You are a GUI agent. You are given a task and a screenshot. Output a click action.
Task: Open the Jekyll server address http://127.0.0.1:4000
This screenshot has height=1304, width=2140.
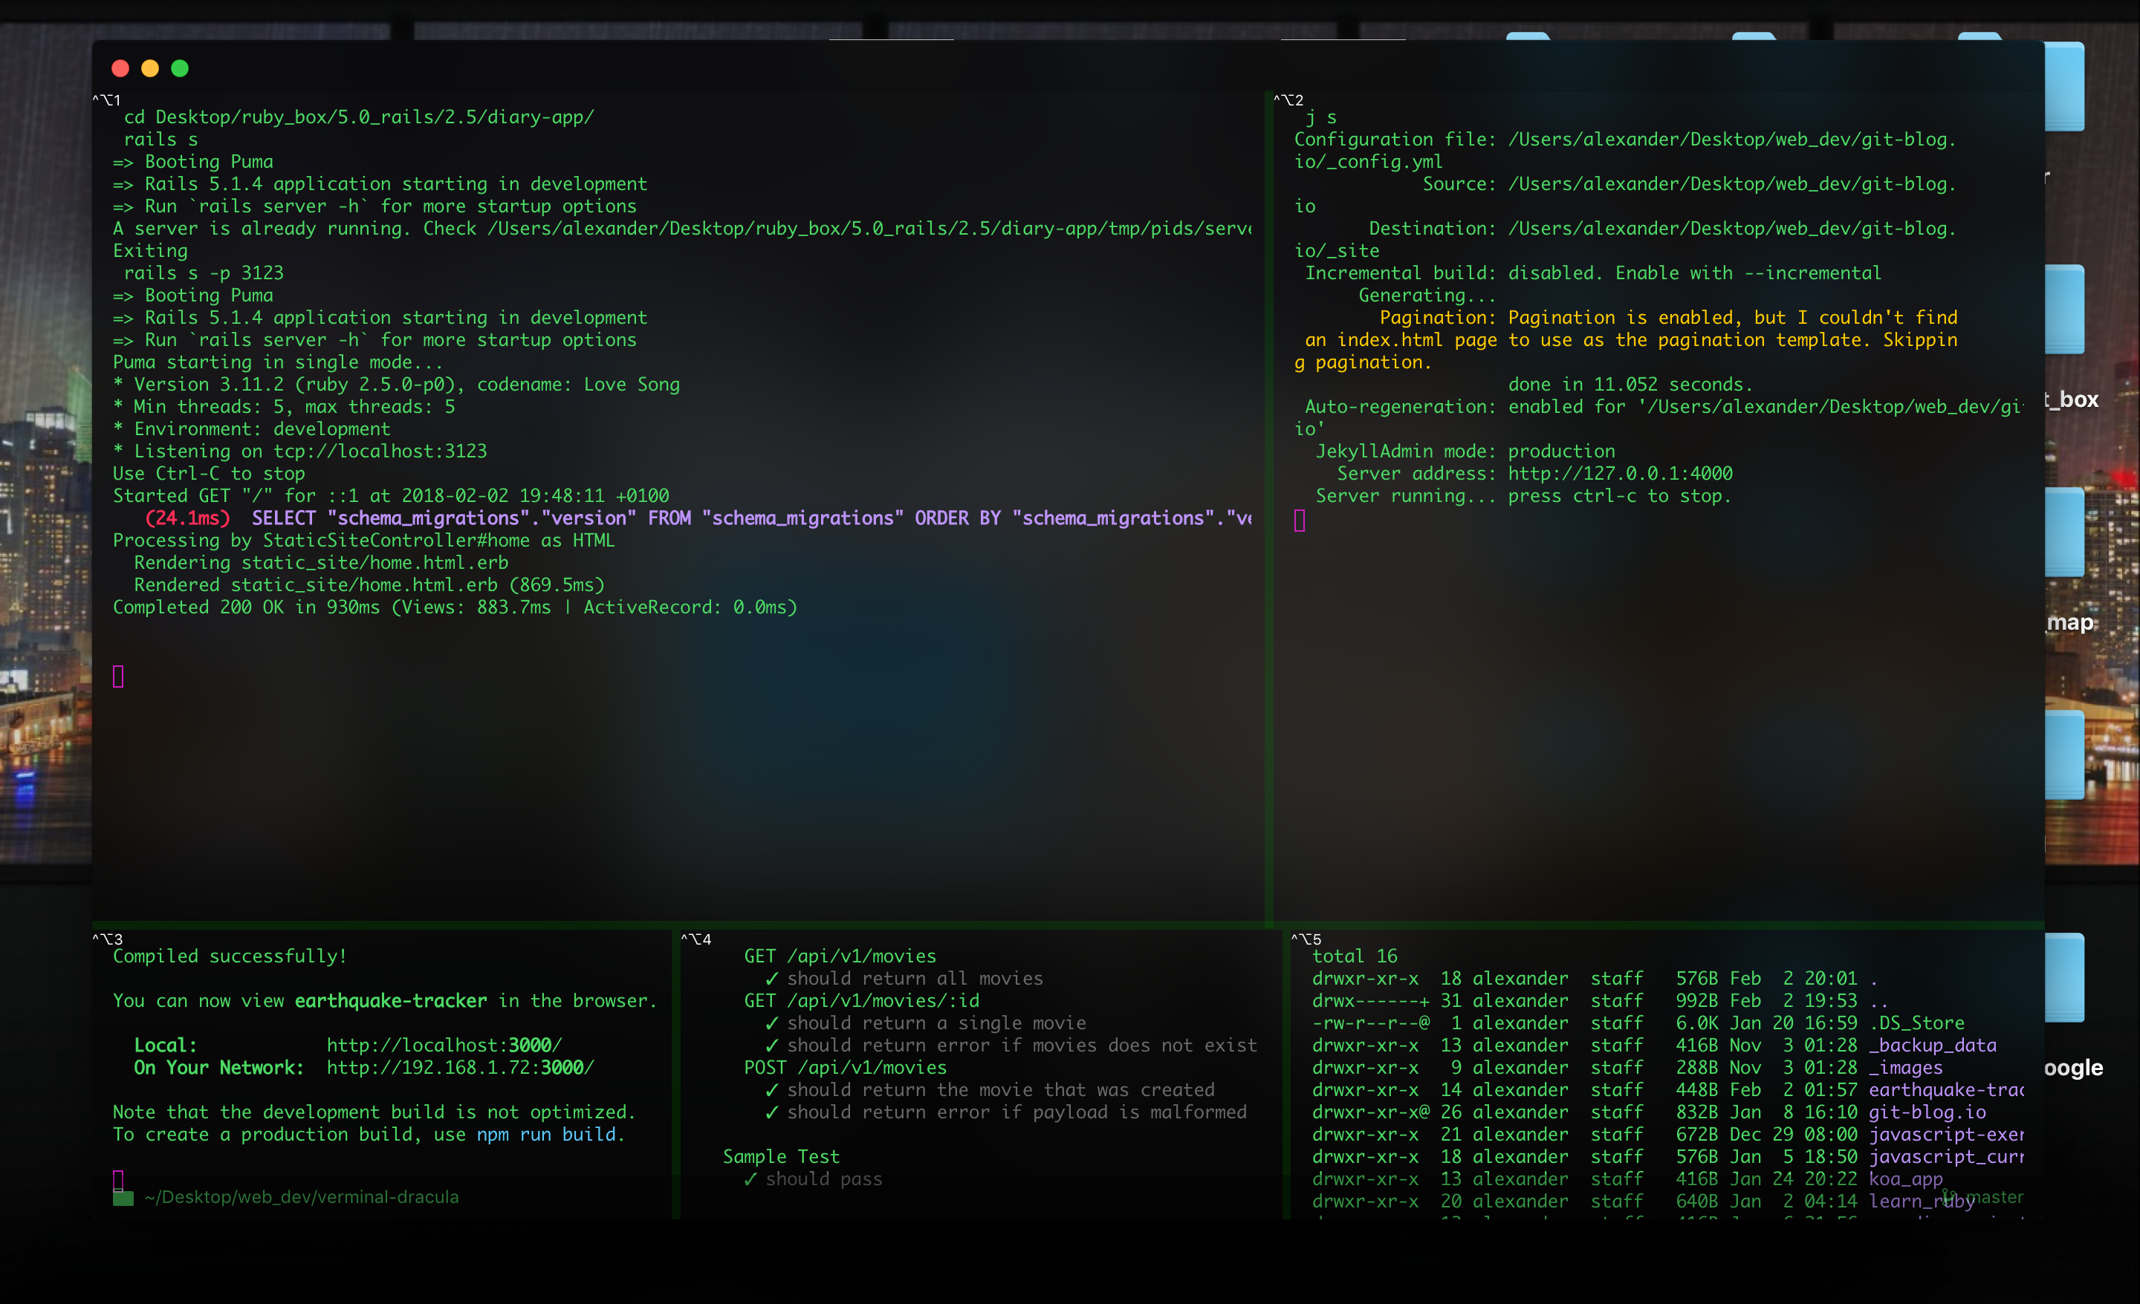pos(1620,473)
